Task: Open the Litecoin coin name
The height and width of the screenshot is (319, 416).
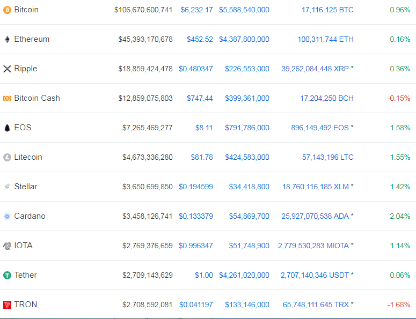Action: tap(28, 157)
